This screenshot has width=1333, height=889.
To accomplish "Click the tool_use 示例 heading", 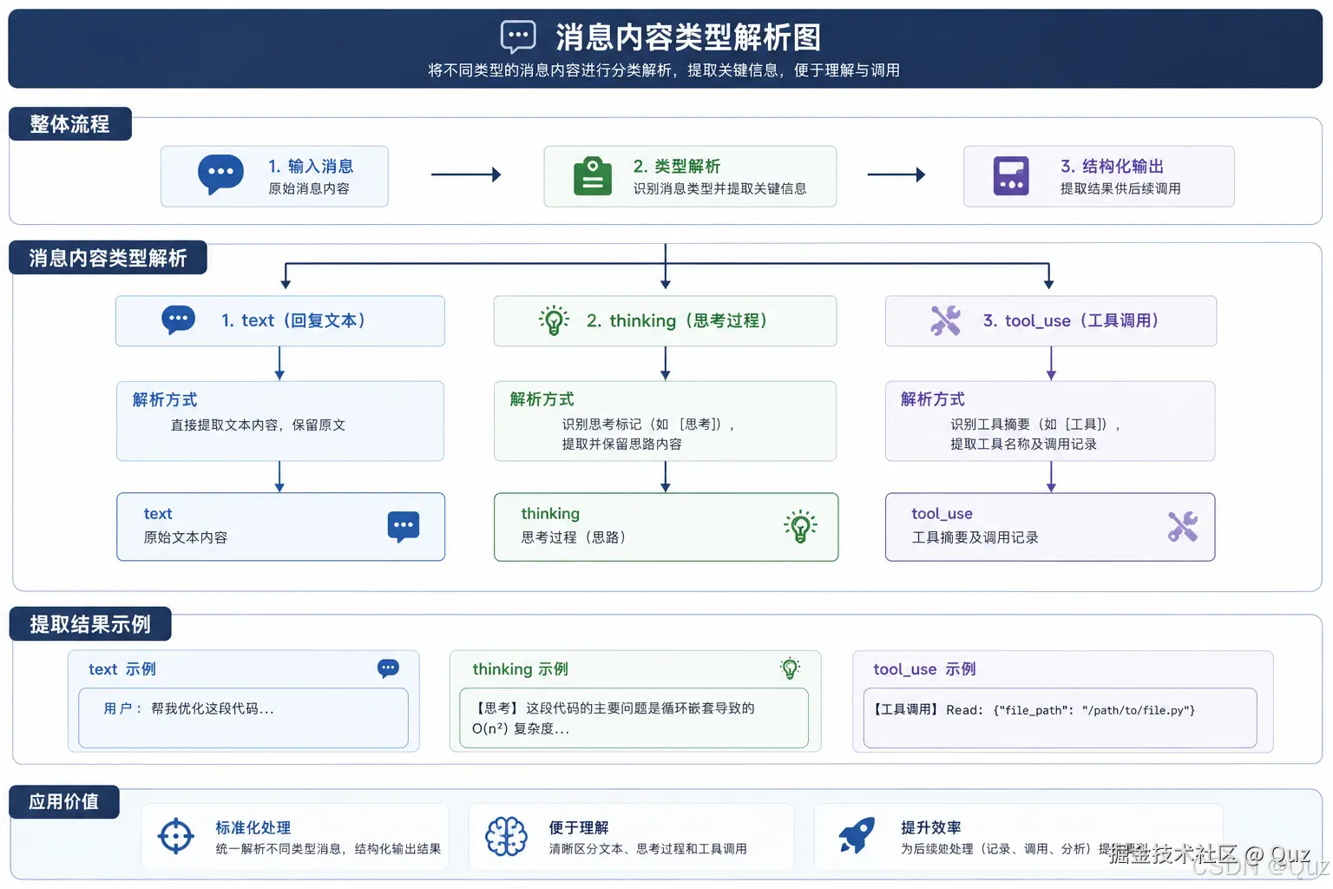I will tap(924, 668).
